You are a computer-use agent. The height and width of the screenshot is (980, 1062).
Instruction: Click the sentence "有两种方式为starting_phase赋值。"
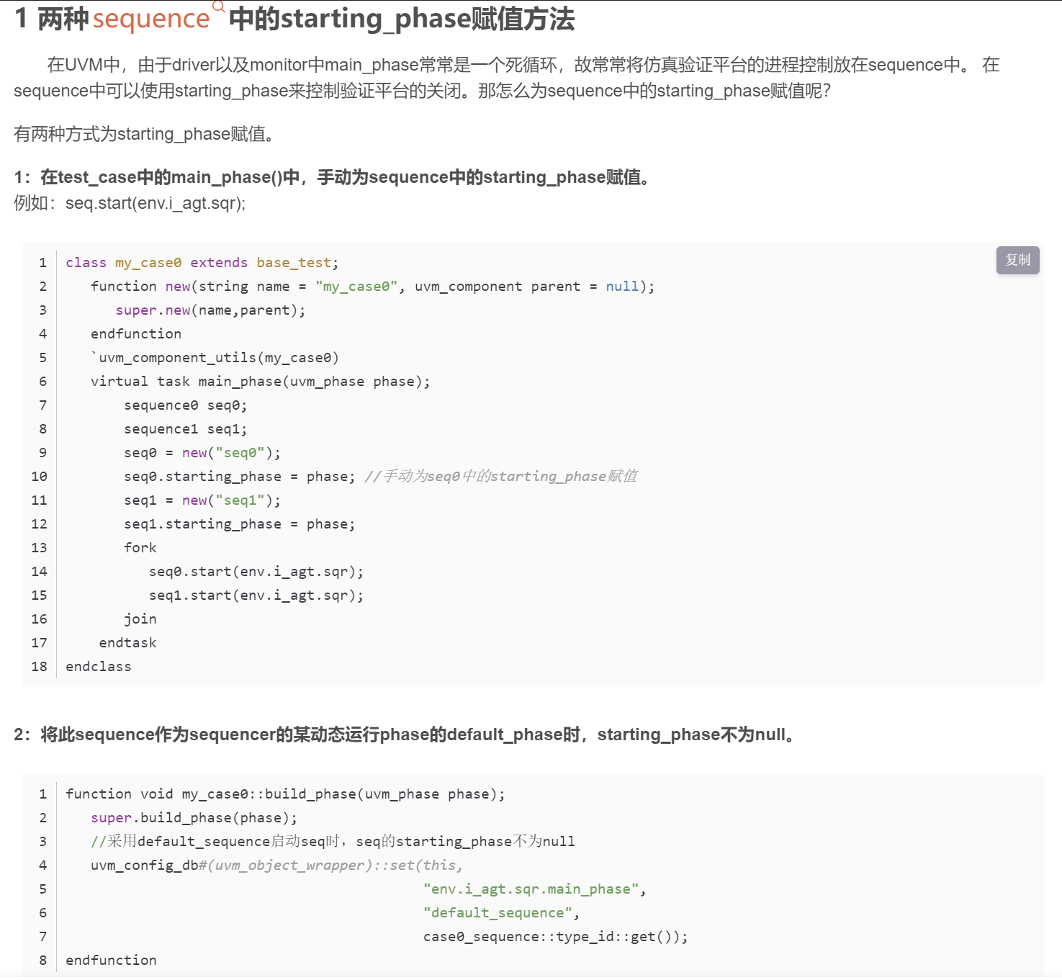145,135
